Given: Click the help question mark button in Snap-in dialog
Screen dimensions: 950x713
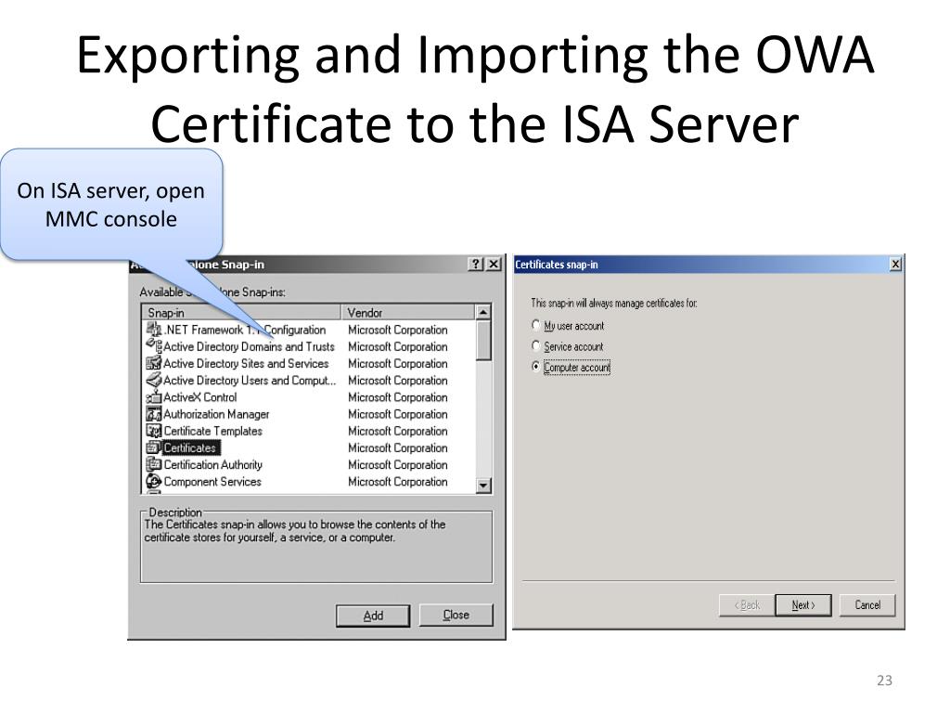Looking at the screenshot, I should pyautogui.click(x=476, y=265).
